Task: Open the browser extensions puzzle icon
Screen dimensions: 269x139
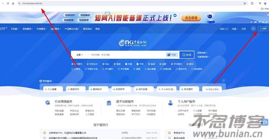Action: tap(252, 3)
